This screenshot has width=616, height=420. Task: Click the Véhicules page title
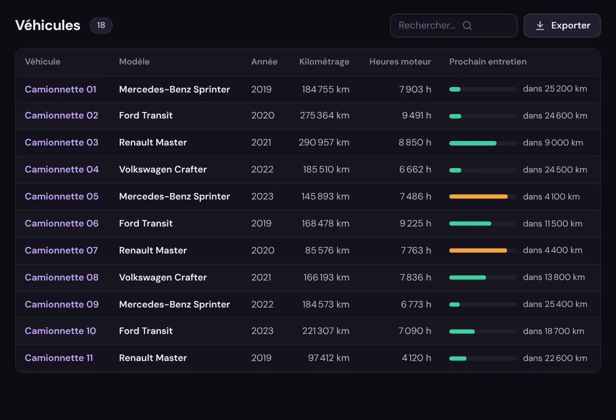tap(48, 25)
